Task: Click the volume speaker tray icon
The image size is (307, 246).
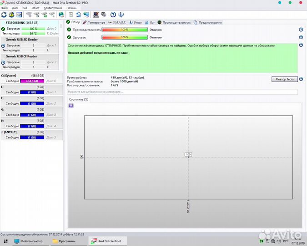Action: pyautogui.click(x=279, y=241)
